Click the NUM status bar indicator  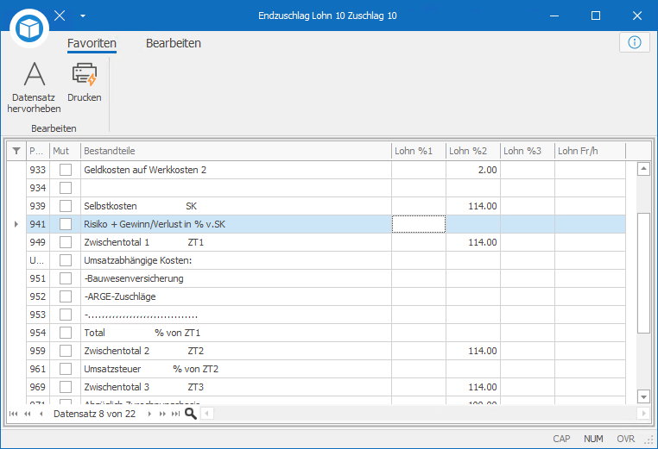tap(593, 439)
